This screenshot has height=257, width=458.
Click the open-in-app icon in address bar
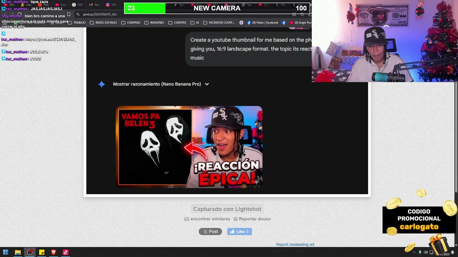pos(294,14)
